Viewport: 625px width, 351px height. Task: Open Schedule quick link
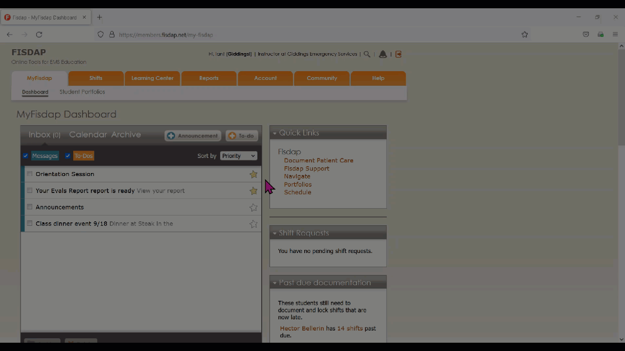pyautogui.click(x=298, y=192)
